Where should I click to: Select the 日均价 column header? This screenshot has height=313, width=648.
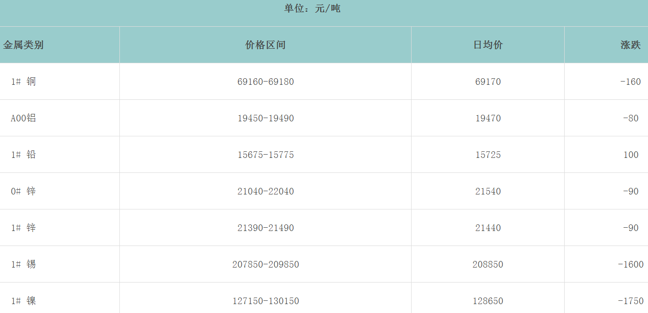488,45
